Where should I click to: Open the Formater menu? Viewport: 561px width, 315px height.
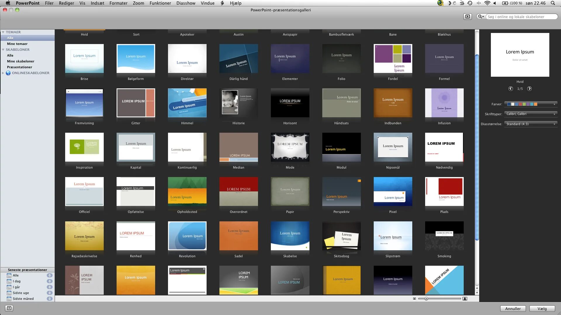[118, 3]
